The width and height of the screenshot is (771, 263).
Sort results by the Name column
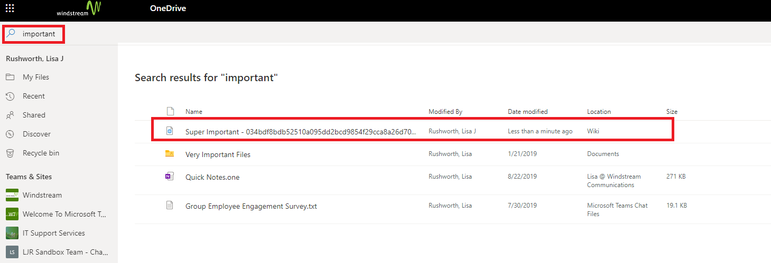193,112
